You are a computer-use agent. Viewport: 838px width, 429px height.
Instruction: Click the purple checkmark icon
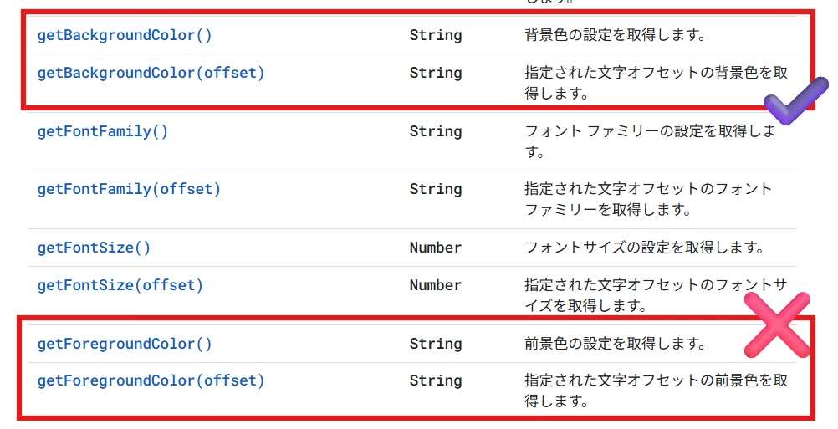[x=796, y=101]
